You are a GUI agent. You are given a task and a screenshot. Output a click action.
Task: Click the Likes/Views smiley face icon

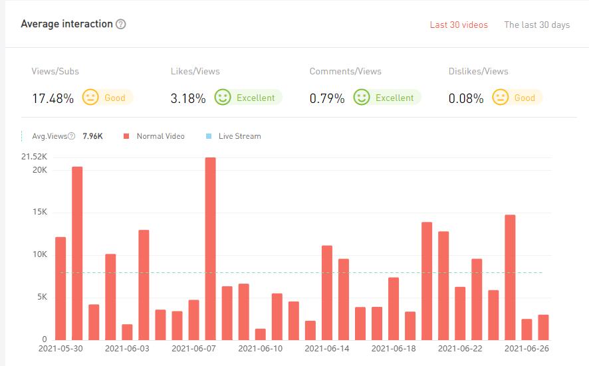222,98
